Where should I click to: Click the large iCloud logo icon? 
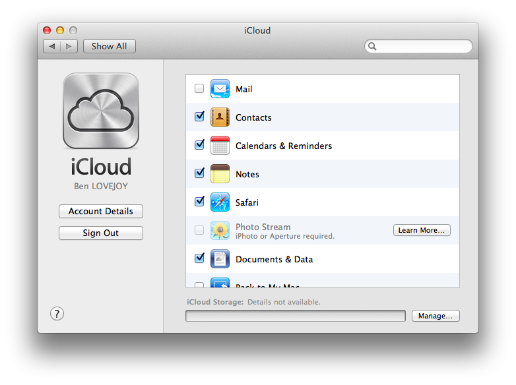(x=101, y=111)
